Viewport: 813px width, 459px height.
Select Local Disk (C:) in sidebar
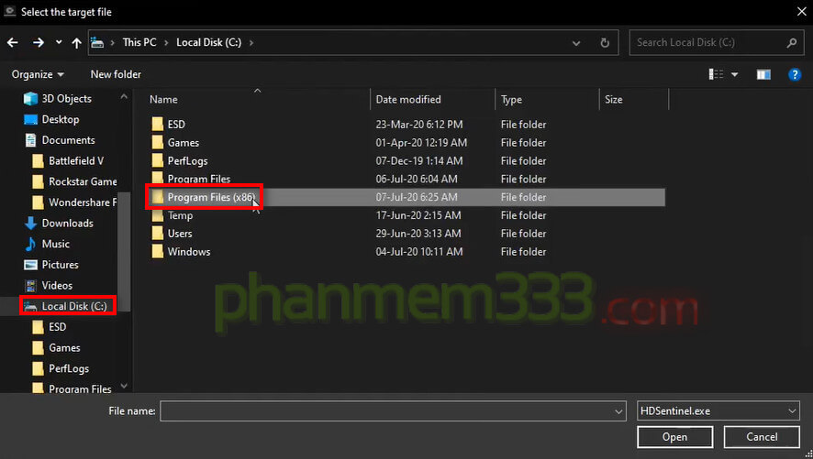tap(73, 306)
